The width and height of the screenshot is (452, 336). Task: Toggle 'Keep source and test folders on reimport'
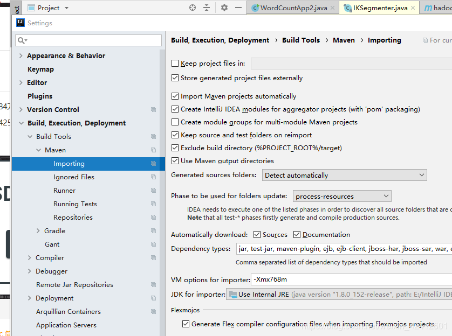click(x=175, y=135)
